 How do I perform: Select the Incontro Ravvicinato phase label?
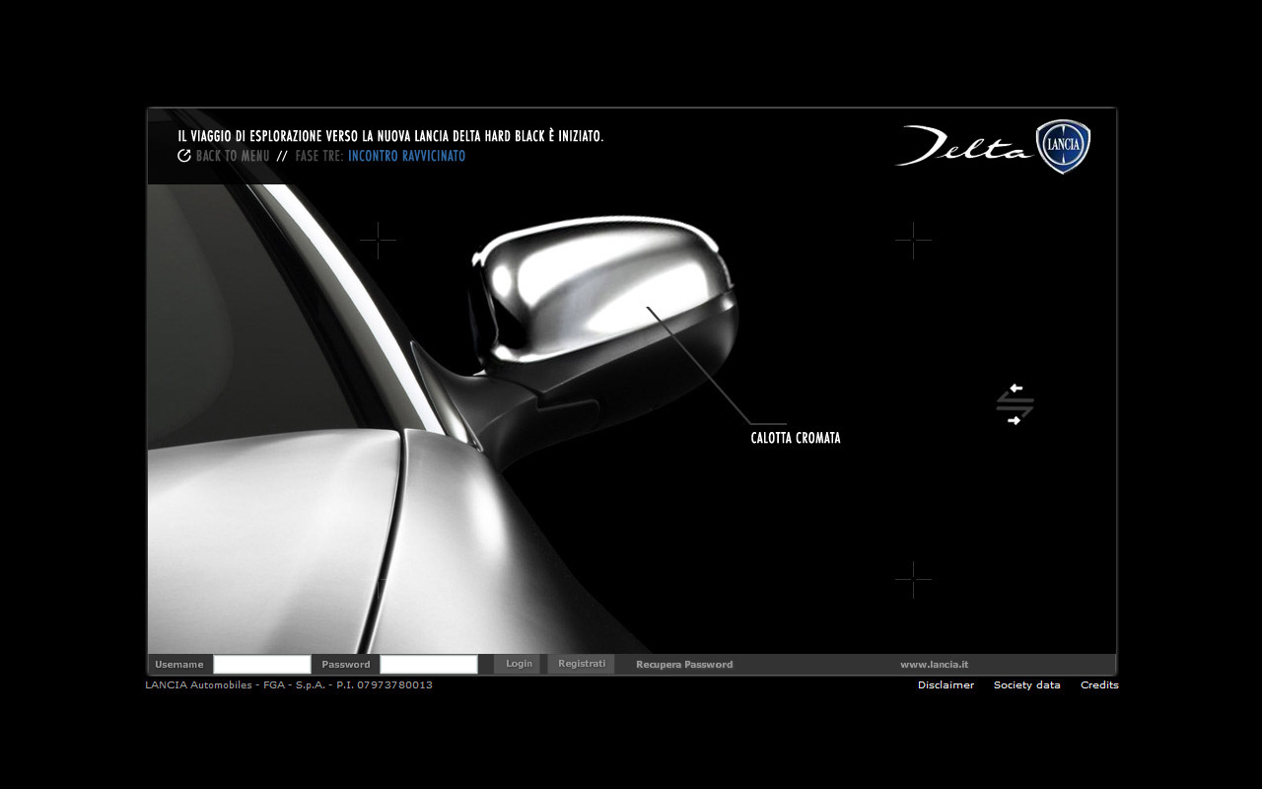(406, 156)
